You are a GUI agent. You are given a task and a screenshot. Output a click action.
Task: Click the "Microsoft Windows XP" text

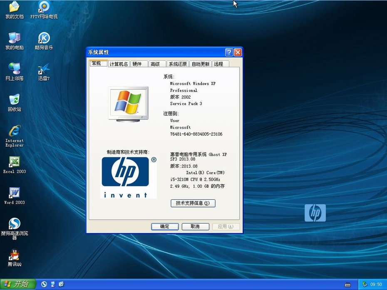tap(193, 84)
